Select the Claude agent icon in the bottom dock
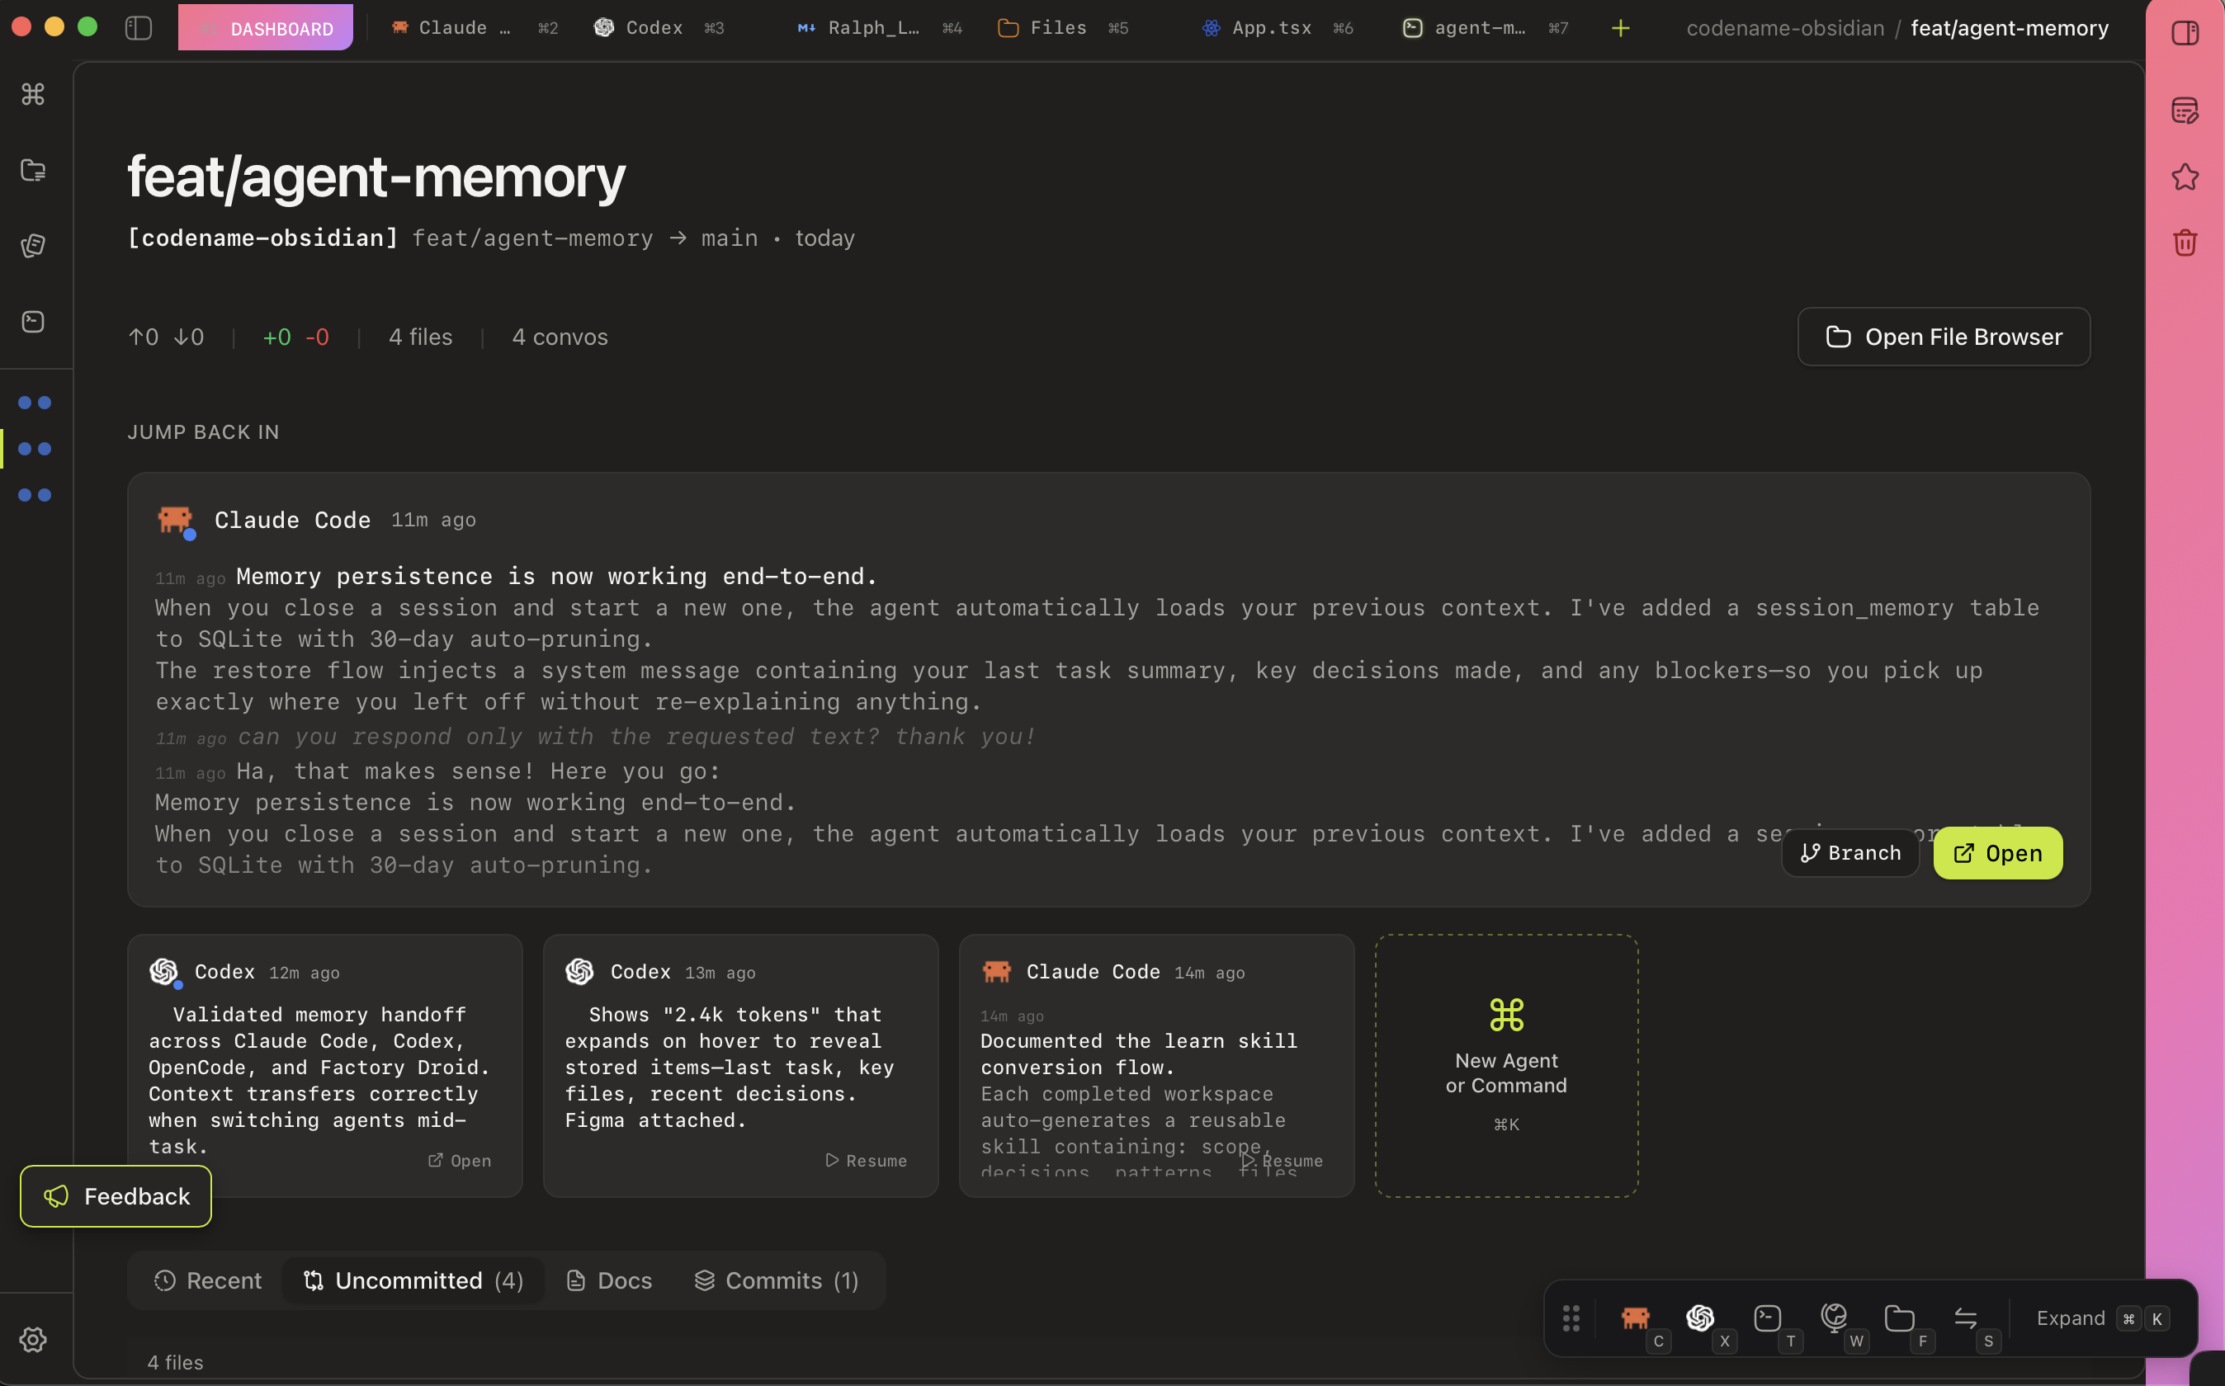This screenshot has width=2225, height=1386. pos(1637,1318)
